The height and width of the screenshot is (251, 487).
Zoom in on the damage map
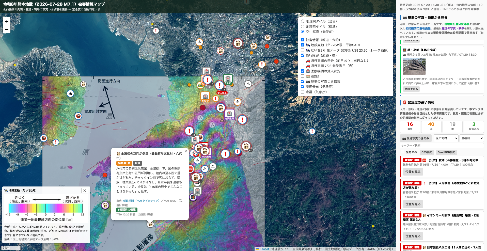coord(7,21)
